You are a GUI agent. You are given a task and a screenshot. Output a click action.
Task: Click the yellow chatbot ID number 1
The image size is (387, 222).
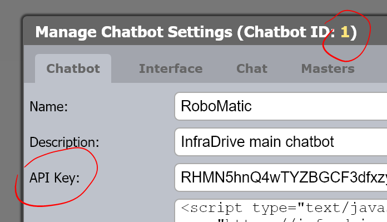pyautogui.click(x=345, y=32)
